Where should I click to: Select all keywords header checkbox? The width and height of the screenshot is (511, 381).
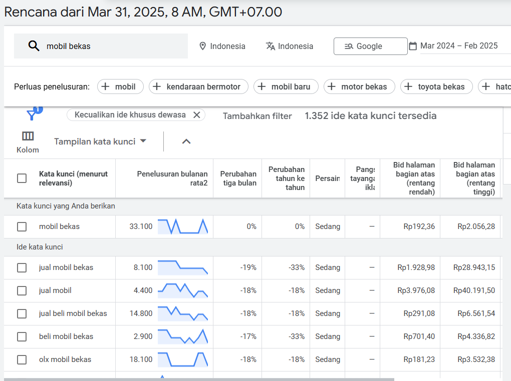point(22,178)
